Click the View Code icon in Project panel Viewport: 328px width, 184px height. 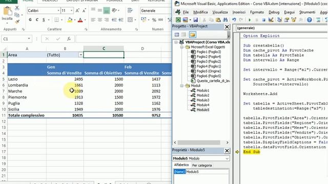[177, 35]
